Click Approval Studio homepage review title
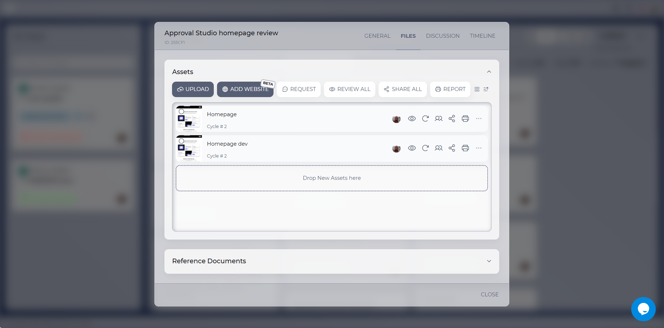The width and height of the screenshot is (664, 328). point(221,33)
